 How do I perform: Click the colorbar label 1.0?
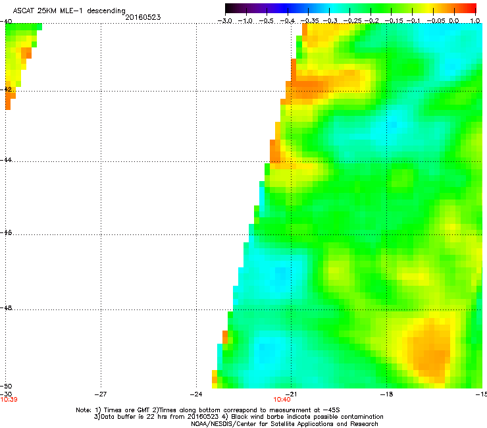pos(475,21)
